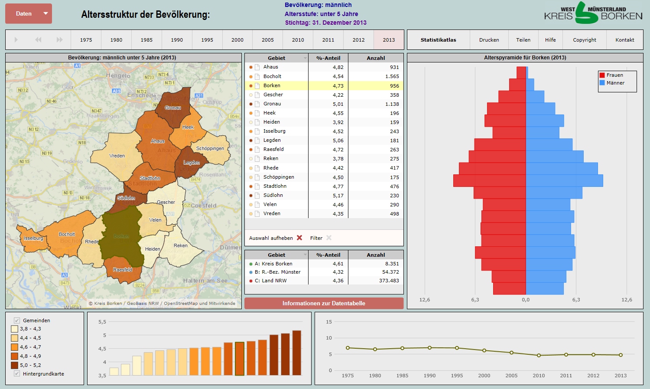The height and width of the screenshot is (389, 650).
Task: Click the grey X next to Filter
Action: (x=329, y=238)
